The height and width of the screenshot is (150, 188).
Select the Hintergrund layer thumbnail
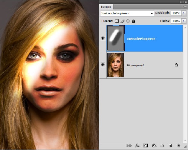click(116, 65)
